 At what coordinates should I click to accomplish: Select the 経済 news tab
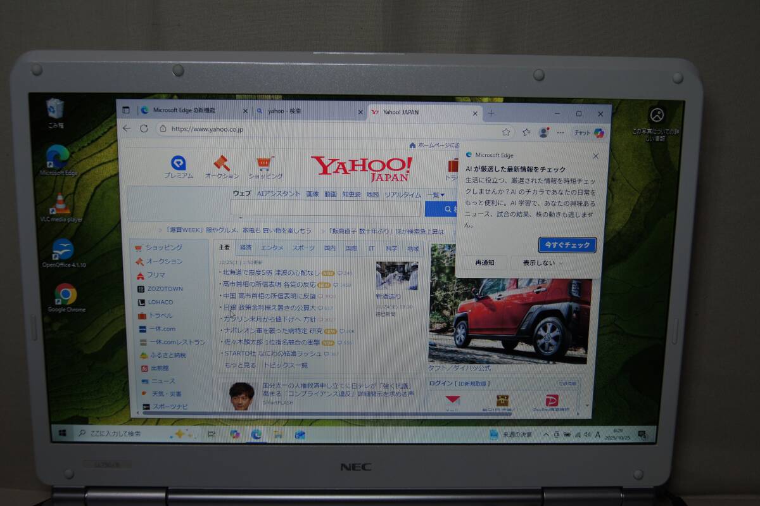click(x=246, y=248)
